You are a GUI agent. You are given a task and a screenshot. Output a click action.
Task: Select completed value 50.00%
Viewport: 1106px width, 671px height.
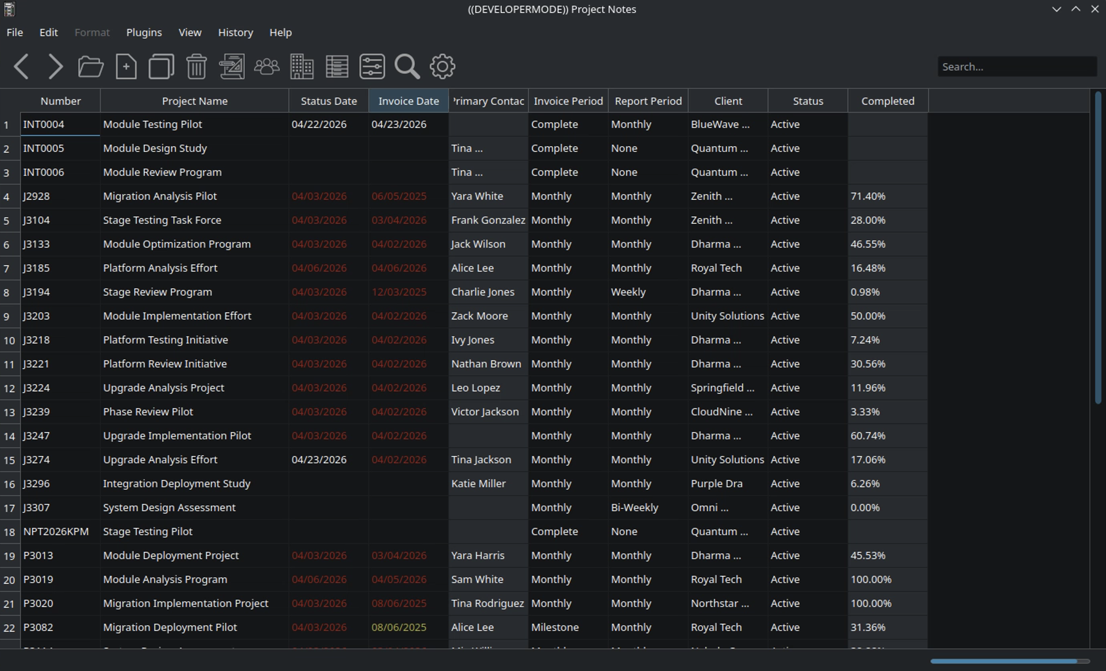(x=888, y=316)
